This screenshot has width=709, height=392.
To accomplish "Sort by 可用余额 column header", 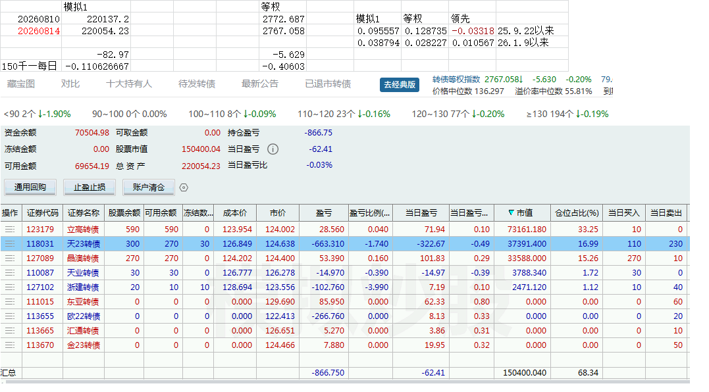I will [163, 212].
